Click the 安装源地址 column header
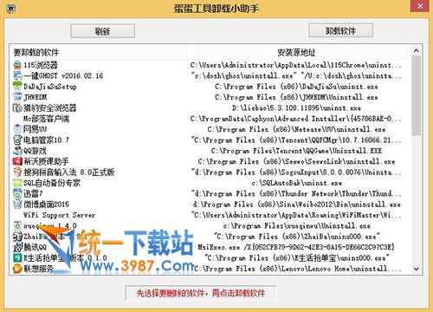 point(297,52)
